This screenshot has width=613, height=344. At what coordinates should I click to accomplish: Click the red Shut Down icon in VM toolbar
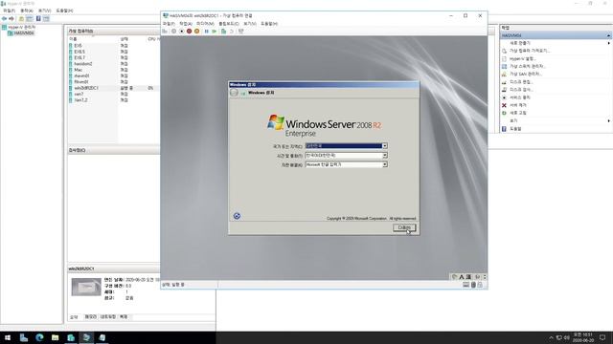point(190,32)
